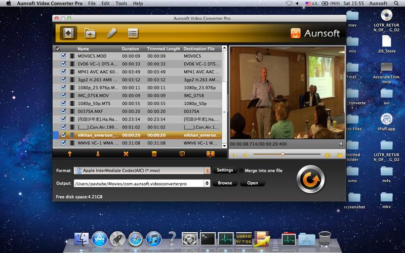
Task: Click the play button under preview
Action: coord(234,155)
